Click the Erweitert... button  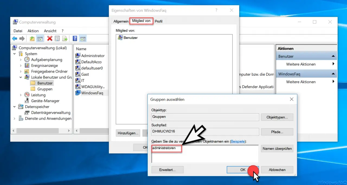pyautogui.click(x=167, y=170)
